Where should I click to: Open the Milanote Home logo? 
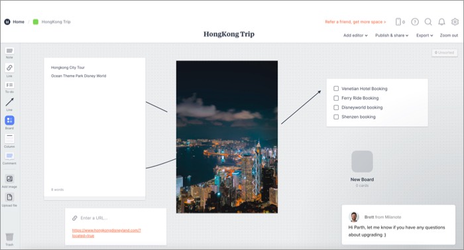coord(7,22)
